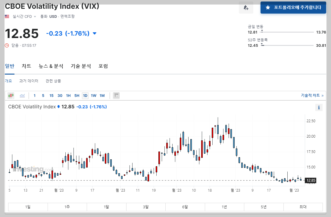The width and height of the screenshot is (331, 217).
Task: Click the 13.76 daily high value
Action: (x=321, y=32)
